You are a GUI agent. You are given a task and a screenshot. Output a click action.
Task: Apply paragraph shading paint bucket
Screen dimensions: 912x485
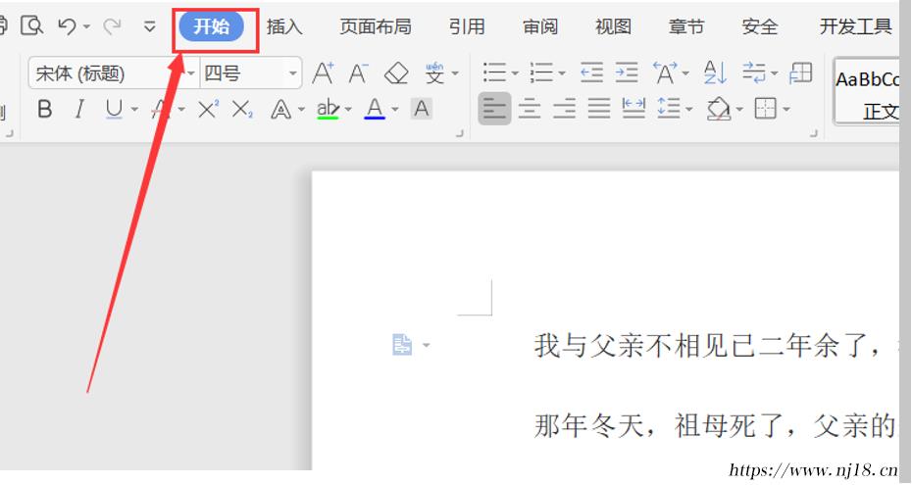click(719, 109)
